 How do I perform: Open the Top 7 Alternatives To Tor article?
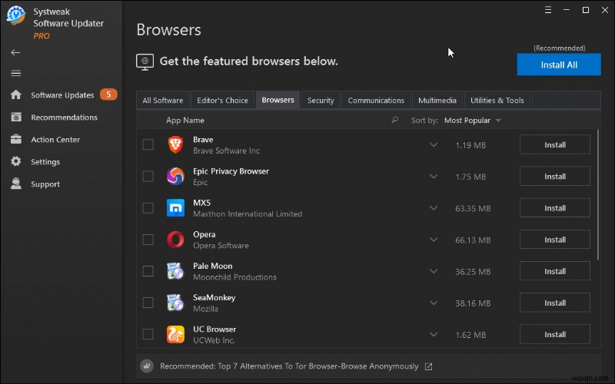(289, 366)
